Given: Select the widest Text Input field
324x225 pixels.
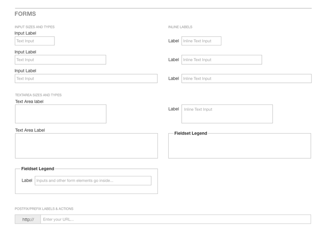Looking at the screenshot, I should pos(86,78).
